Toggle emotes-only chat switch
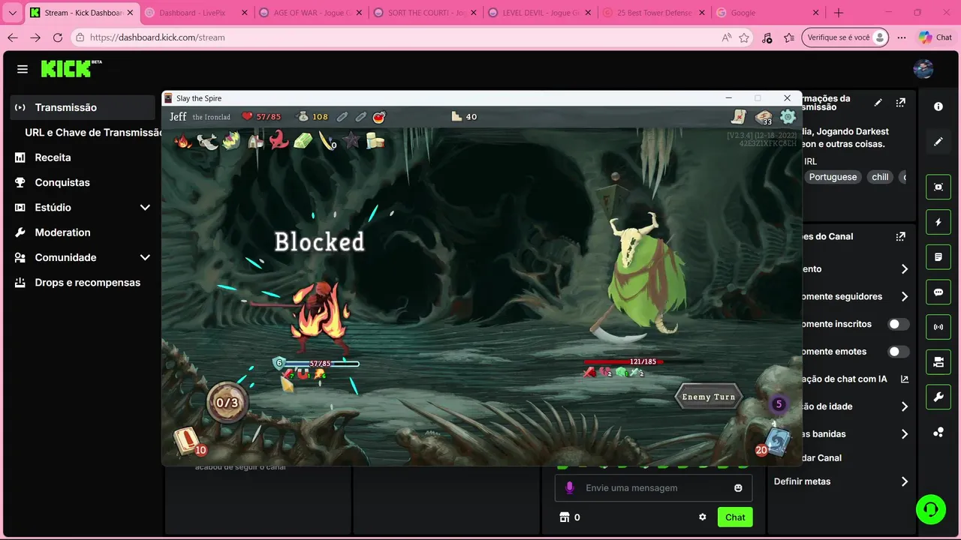This screenshot has width=961, height=540. [899, 351]
